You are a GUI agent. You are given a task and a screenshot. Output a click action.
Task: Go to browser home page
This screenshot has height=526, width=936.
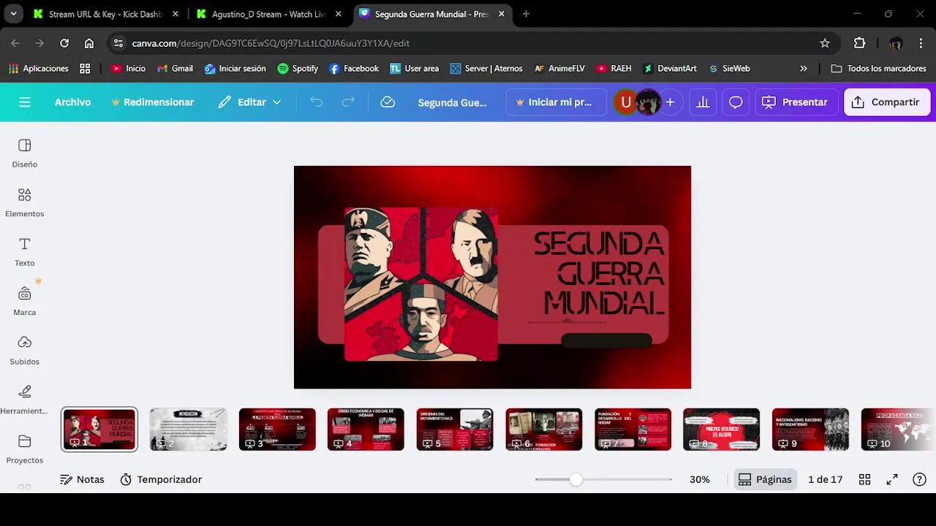(x=88, y=43)
